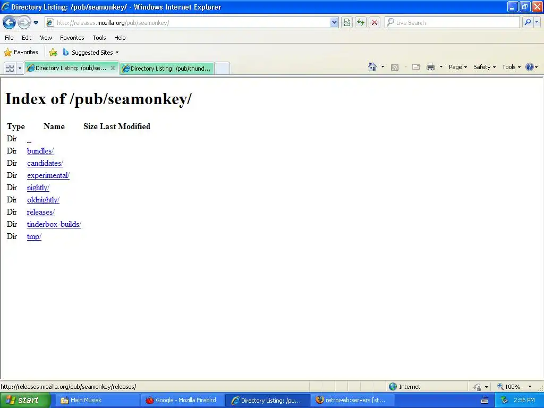544x408 pixels.
Task: Open the Print dropdown arrow
Action: tap(441, 67)
